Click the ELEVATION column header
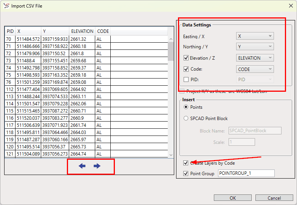Screen dimensions: 297x205 click(x=82, y=31)
